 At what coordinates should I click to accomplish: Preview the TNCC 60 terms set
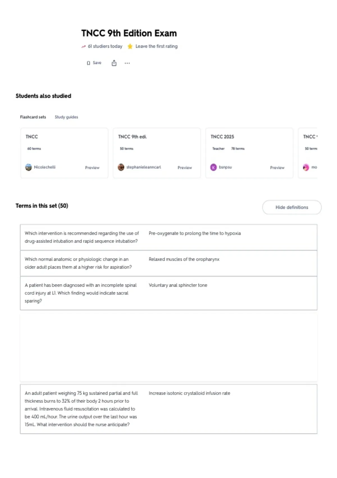pos(92,168)
